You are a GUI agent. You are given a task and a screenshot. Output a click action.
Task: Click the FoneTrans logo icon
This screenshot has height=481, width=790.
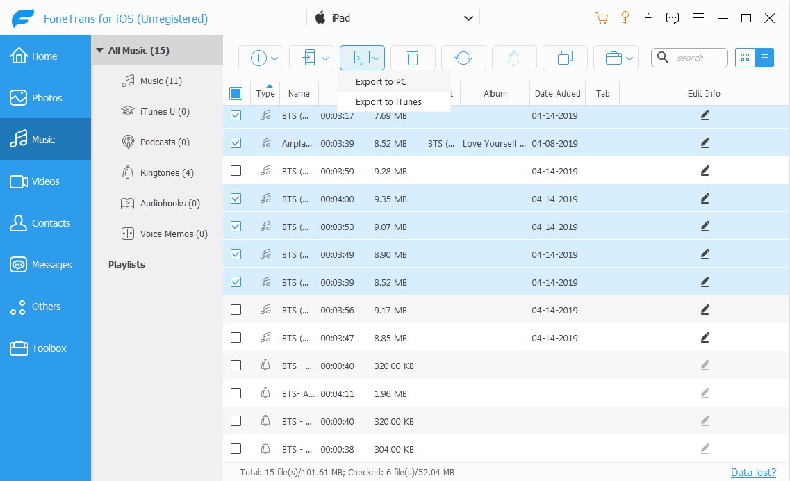[x=23, y=18]
